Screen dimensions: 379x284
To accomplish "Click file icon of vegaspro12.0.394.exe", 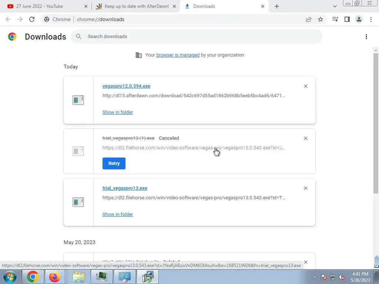I will click(78, 100).
